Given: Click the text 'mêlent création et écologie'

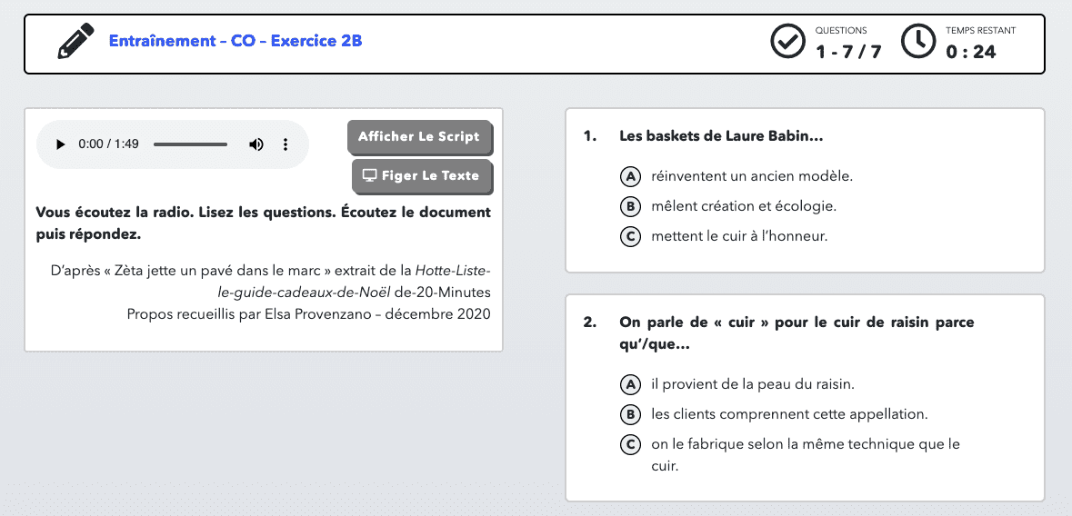Looking at the screenshot, I should point(744,206).
